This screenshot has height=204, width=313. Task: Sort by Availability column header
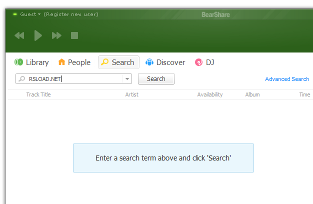210,94
